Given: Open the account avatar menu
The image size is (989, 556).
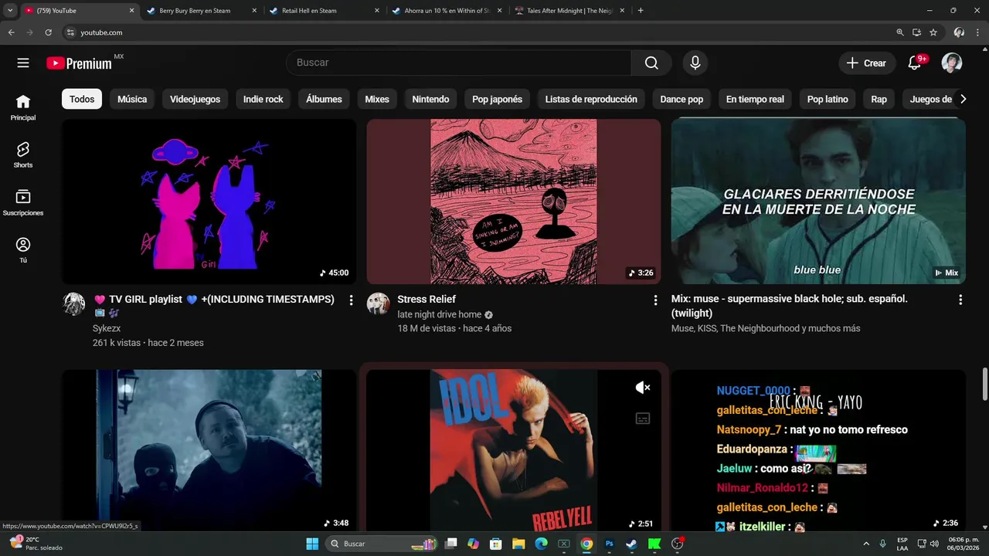Looking at the screenshot, I should coord(952,63).
